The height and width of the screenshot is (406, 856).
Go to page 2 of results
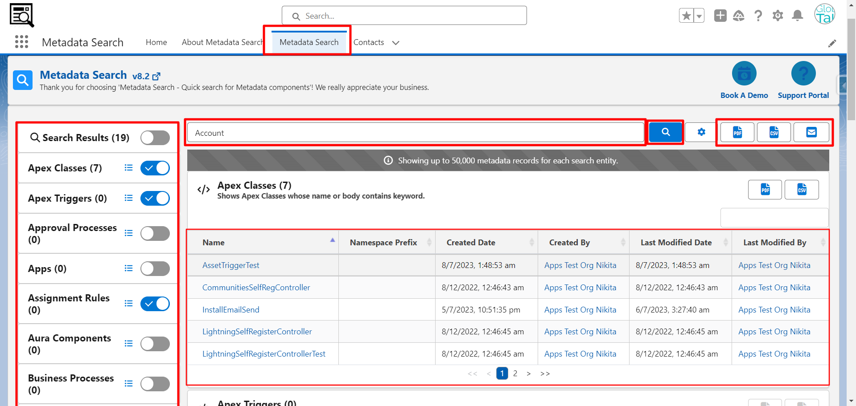click(x=515, y=374)
